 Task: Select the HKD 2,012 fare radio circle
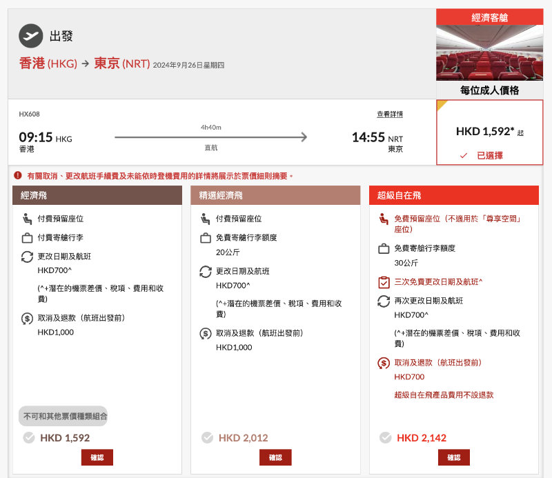[207, 437]
